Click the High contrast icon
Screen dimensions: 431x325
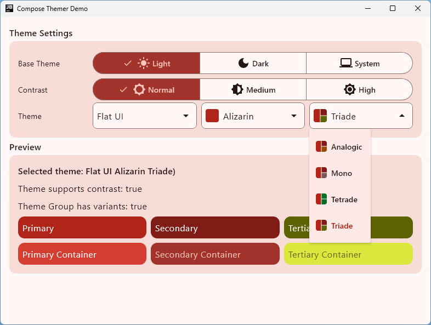[350, 89]
